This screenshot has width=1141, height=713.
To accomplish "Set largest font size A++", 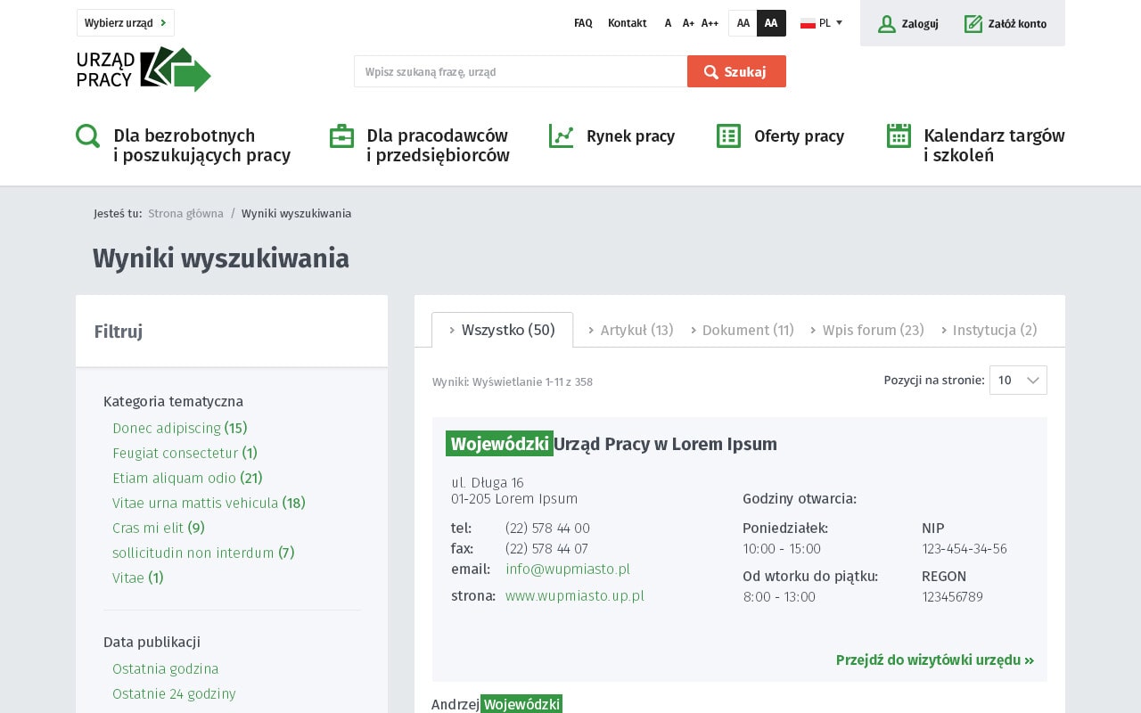I will point(710,23).
